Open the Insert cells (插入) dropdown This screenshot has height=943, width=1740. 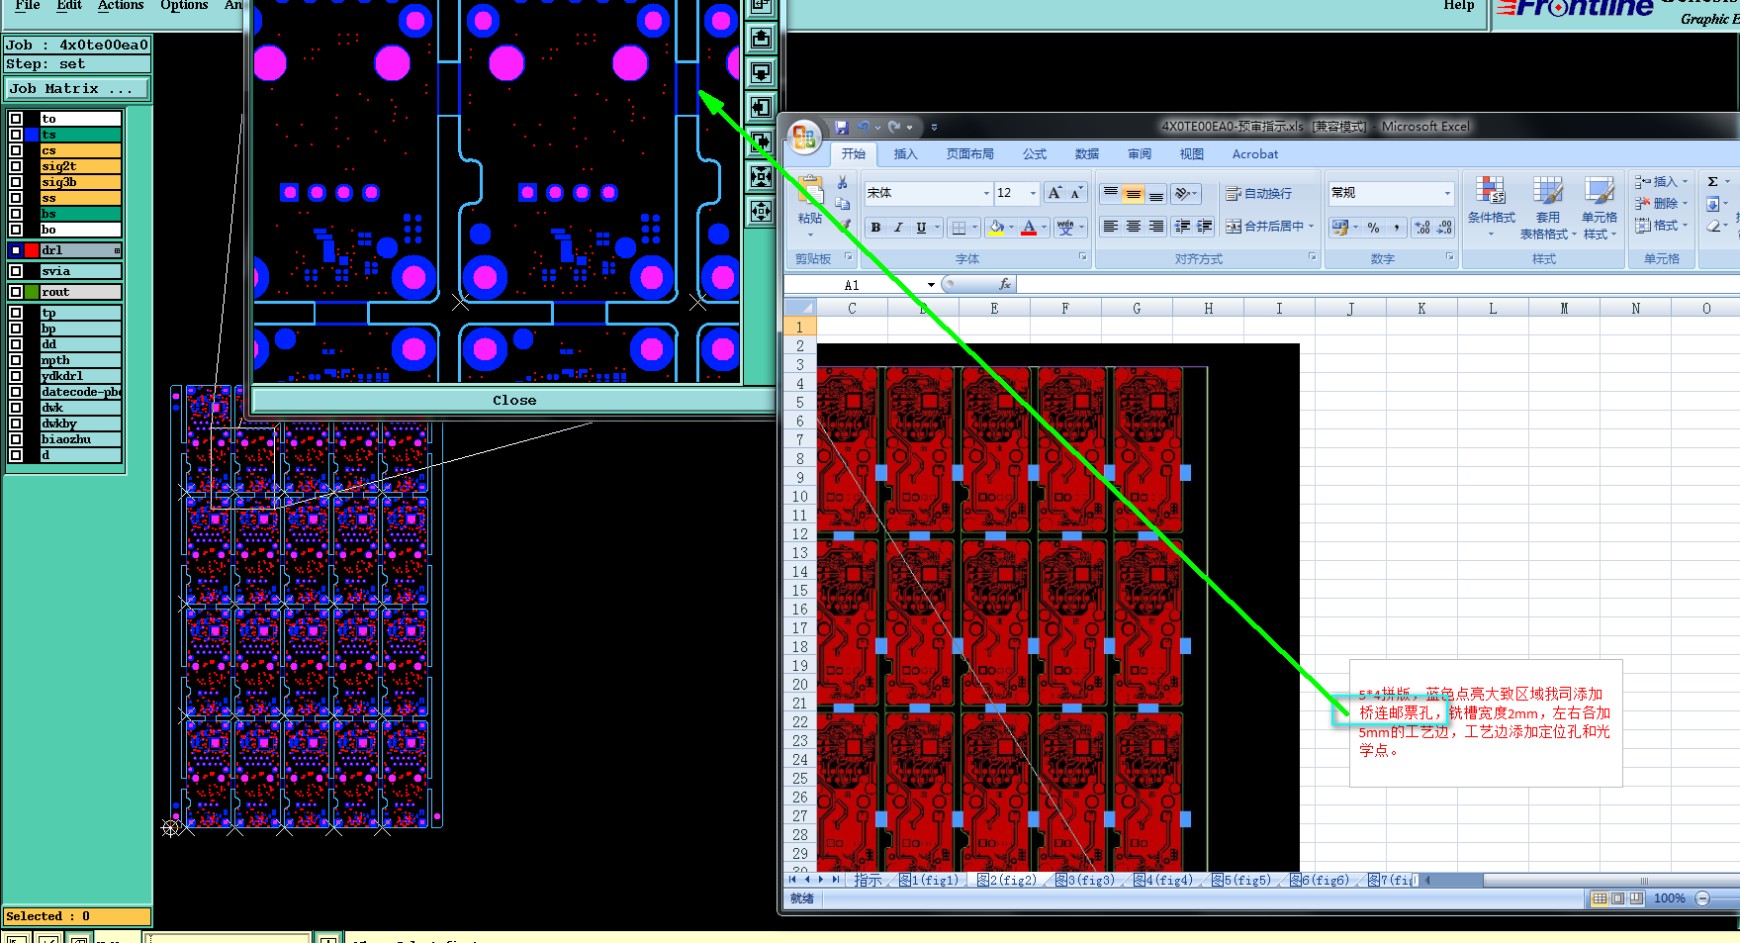coord(1661,182)
